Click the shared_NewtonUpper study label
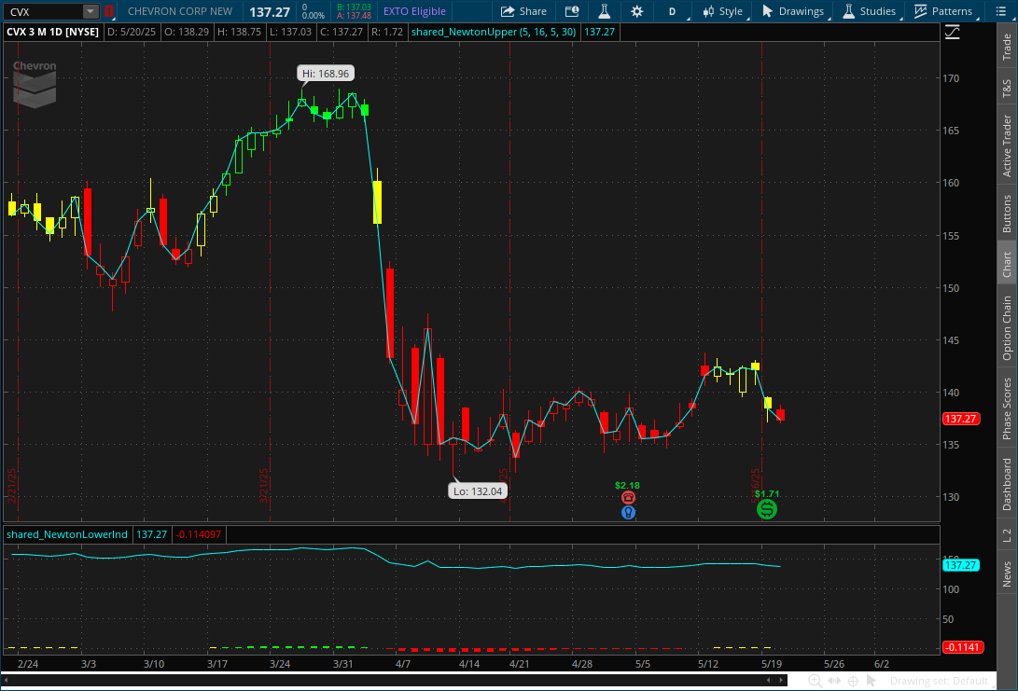1018x691 pixels. [494, 32]
